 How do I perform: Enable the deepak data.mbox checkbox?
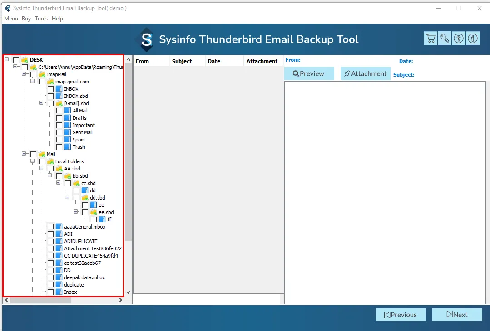click(x=50, y=277)
